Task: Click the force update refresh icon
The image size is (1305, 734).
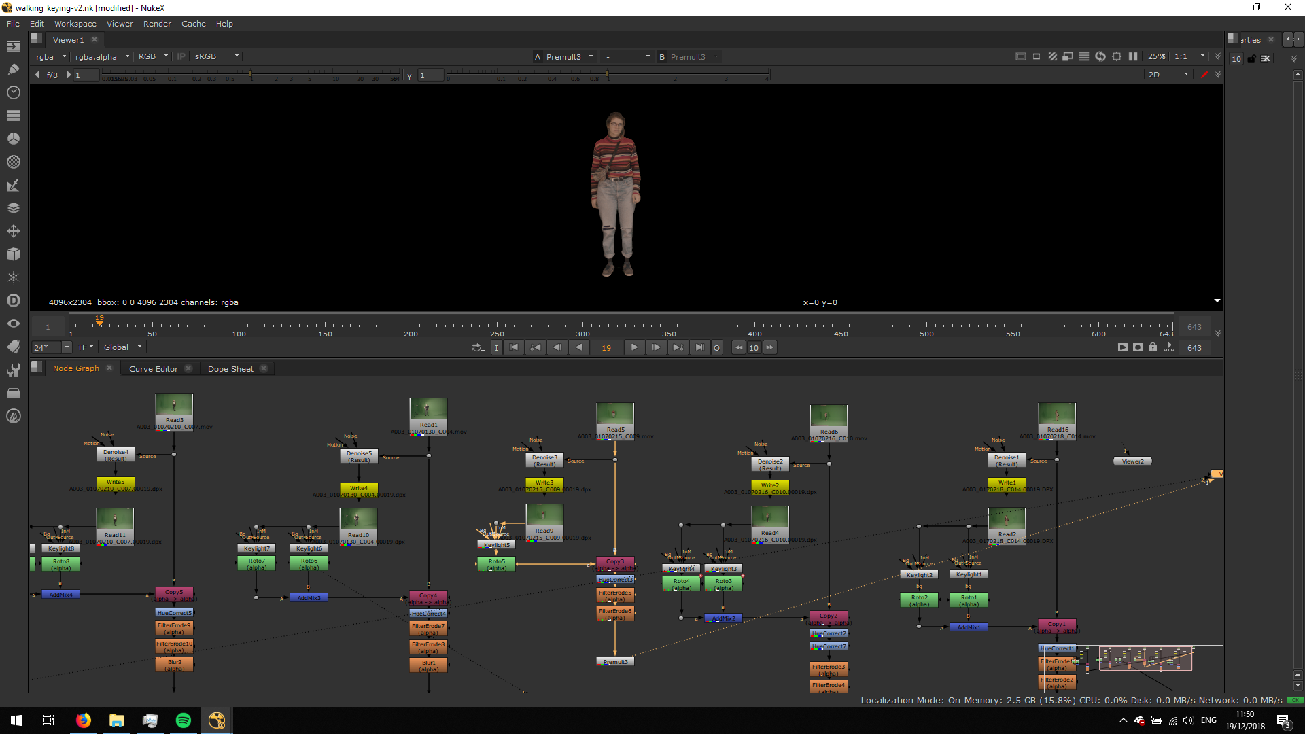Action: [x=1100, y=56]
